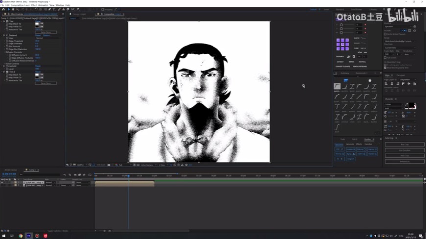Open Chrome from the Windows taskbar
426x239 pixels.
click(21, 236)
